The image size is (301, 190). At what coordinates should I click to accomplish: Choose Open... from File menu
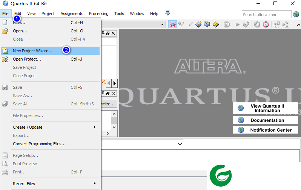(50, 31)
